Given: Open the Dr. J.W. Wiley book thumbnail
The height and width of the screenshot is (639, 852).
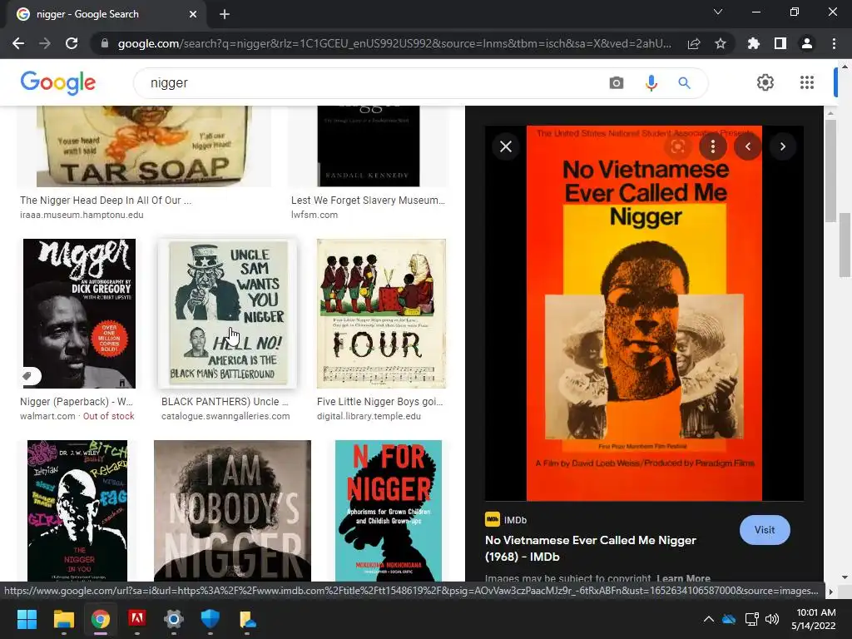Looking at the screenshot, I should point(77,511).
